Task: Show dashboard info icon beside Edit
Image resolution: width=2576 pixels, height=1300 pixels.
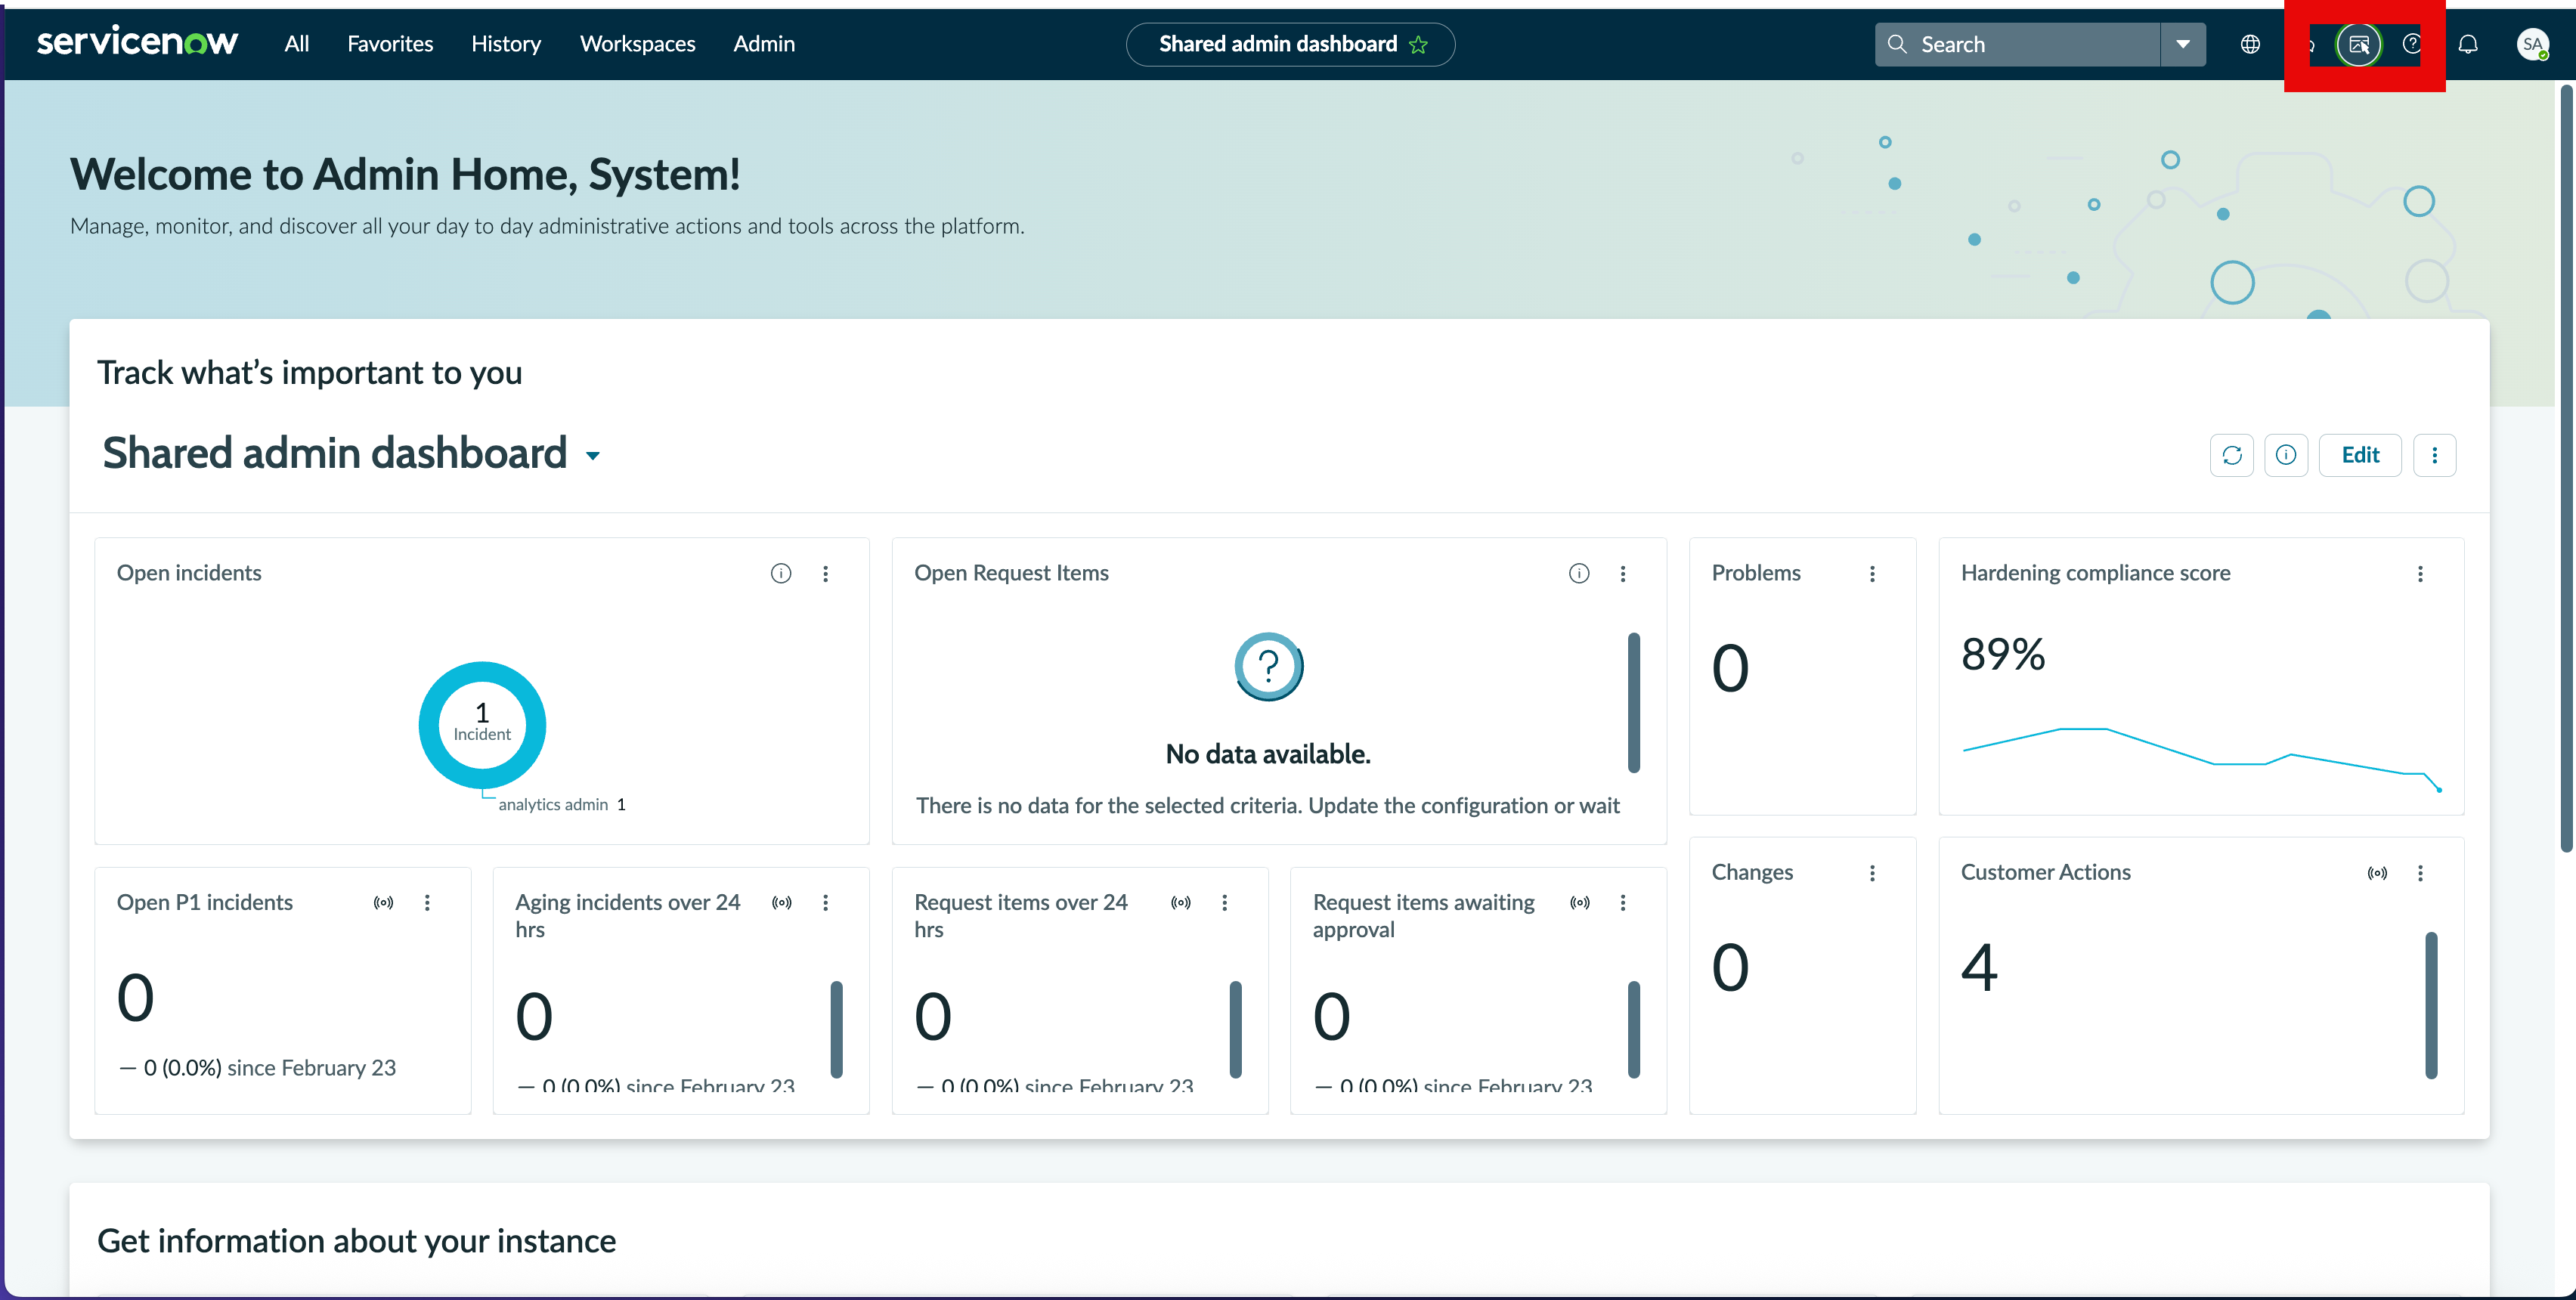Action: pyautogui.click(x=2286, y=455)
